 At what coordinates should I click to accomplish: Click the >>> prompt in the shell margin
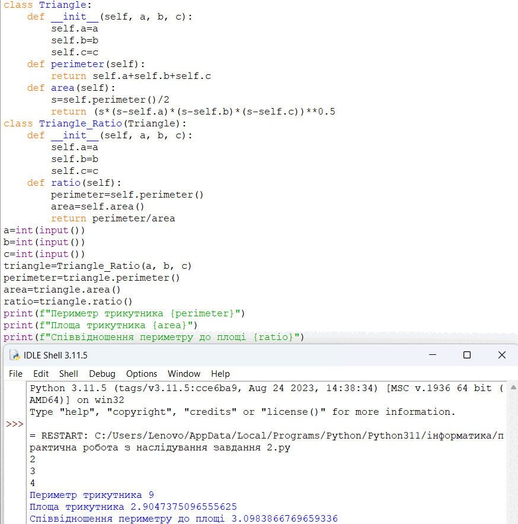point(15,424)
